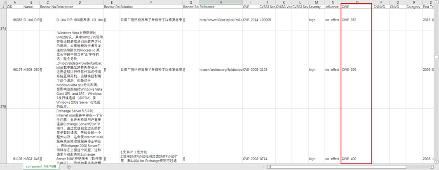Select column A header
Viewport: 439px width, 170px height.
[14, 2]
